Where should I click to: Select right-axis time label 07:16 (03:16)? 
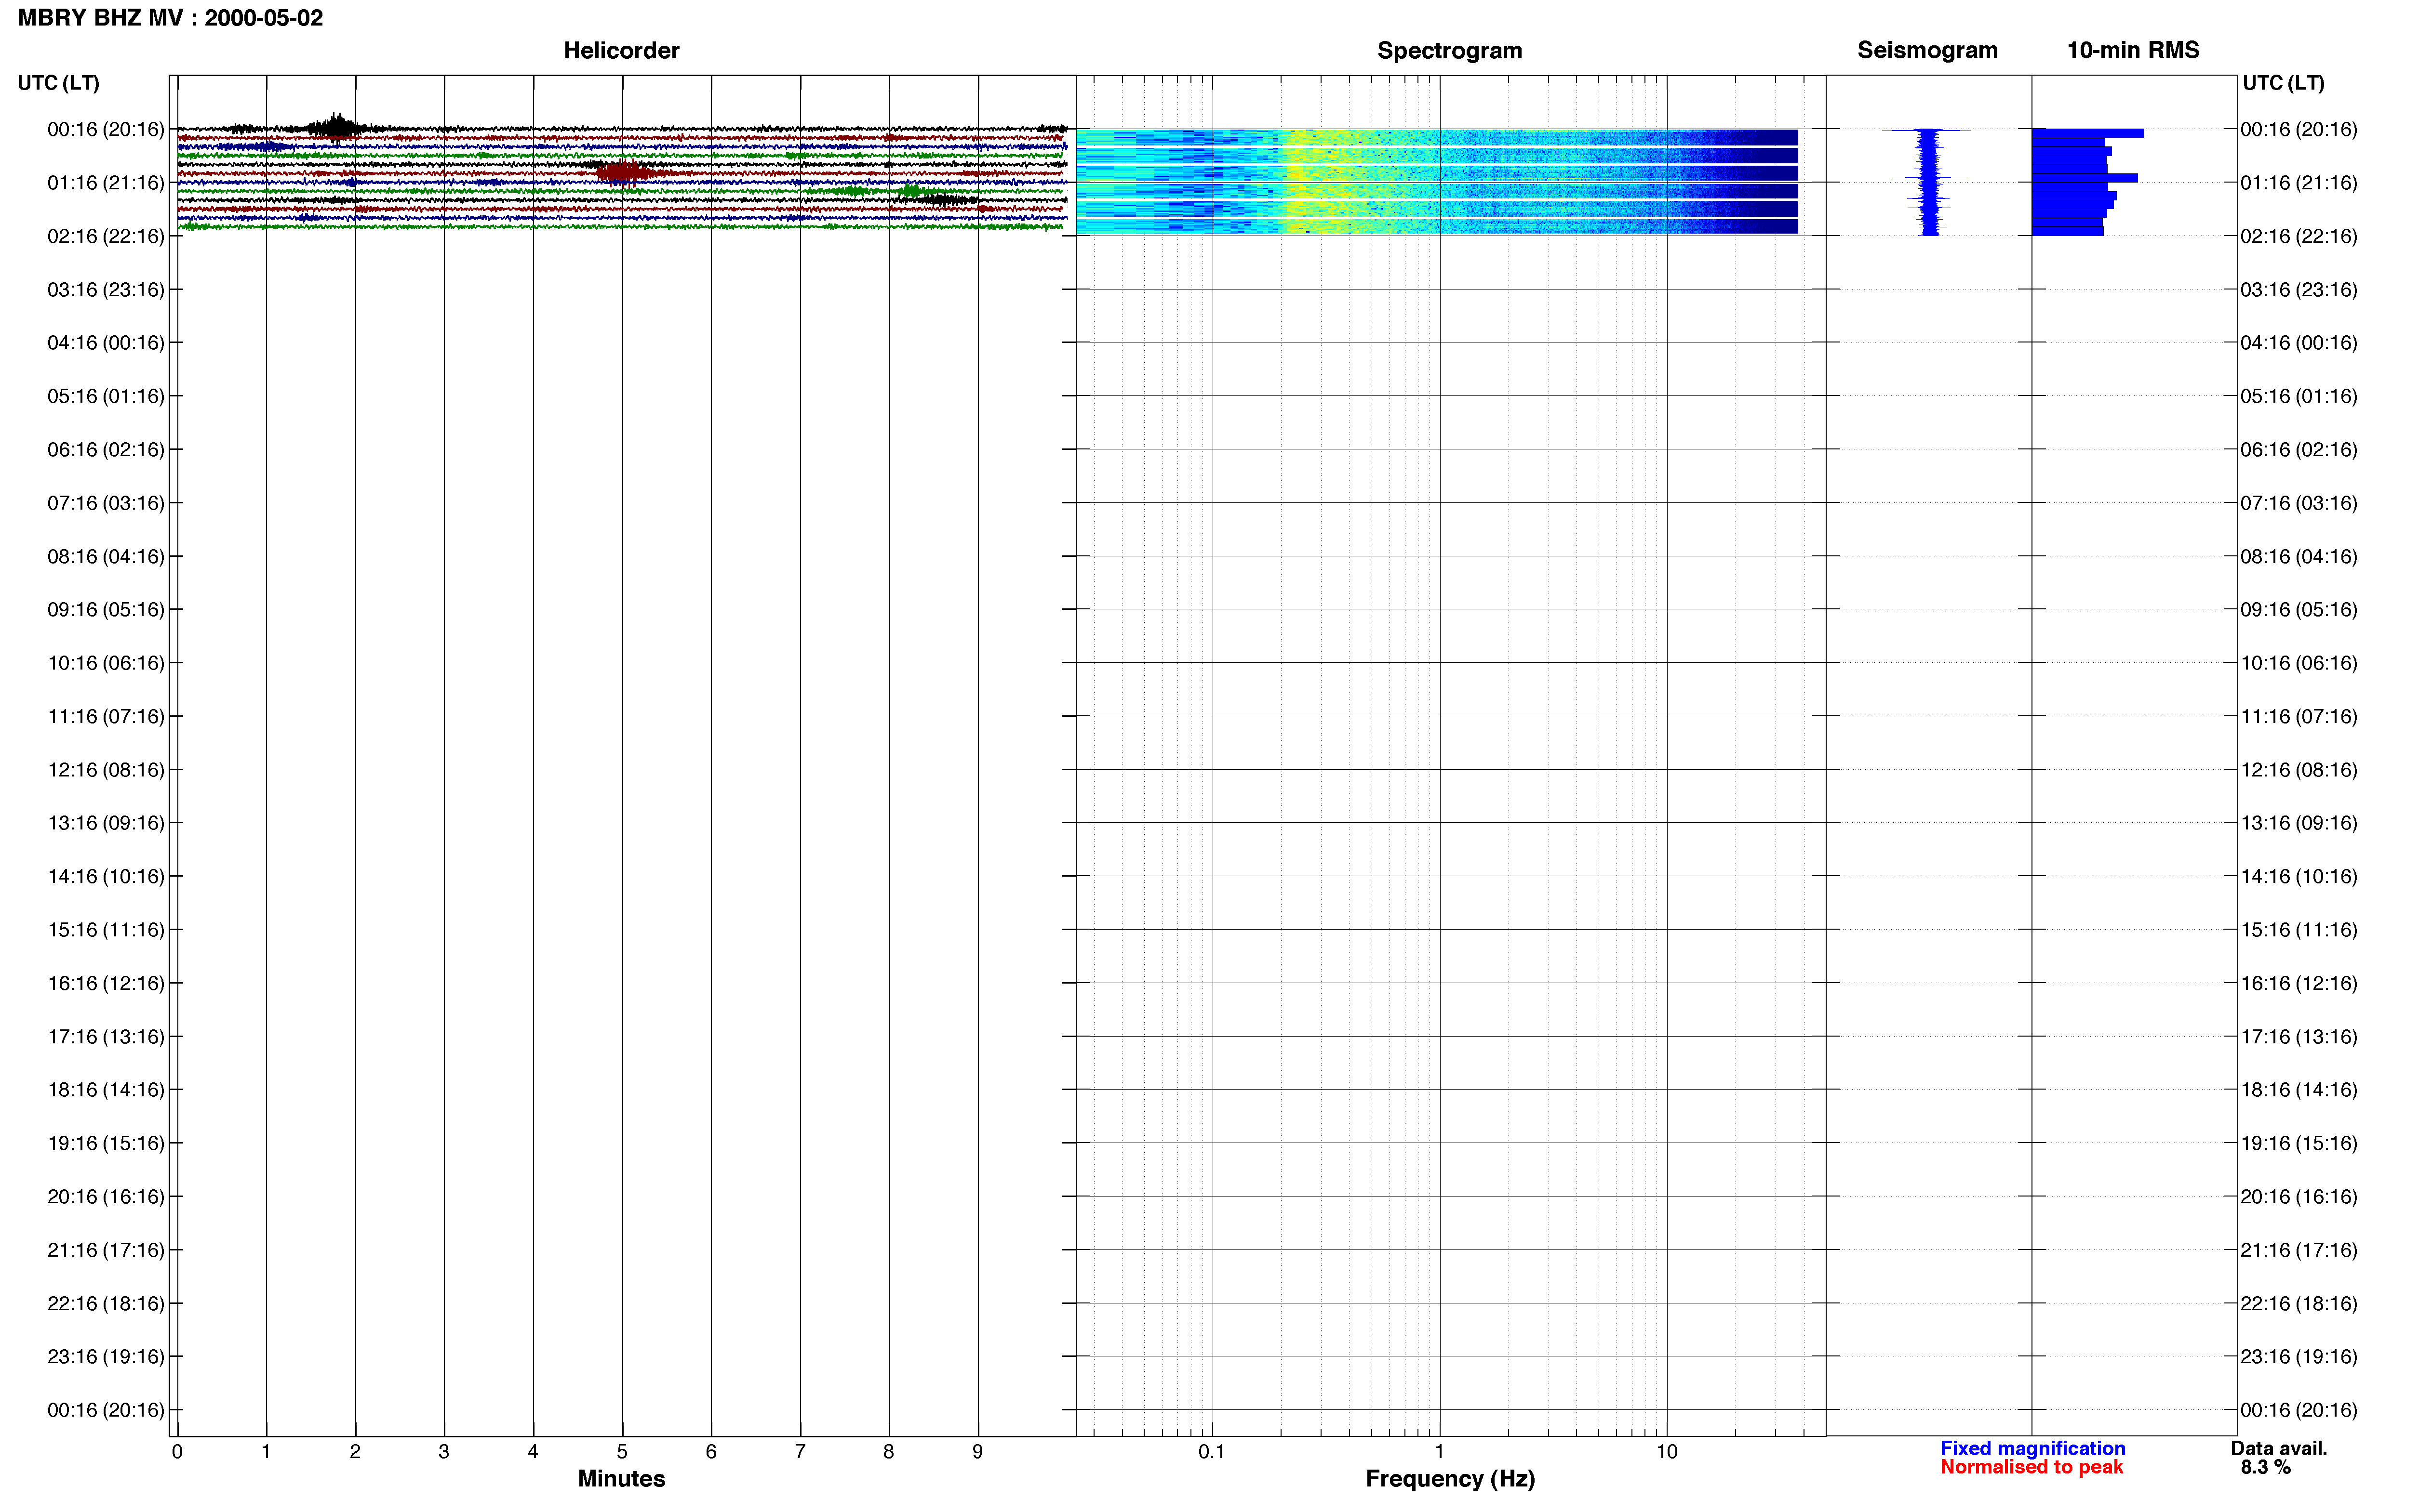click(2299, 503)
